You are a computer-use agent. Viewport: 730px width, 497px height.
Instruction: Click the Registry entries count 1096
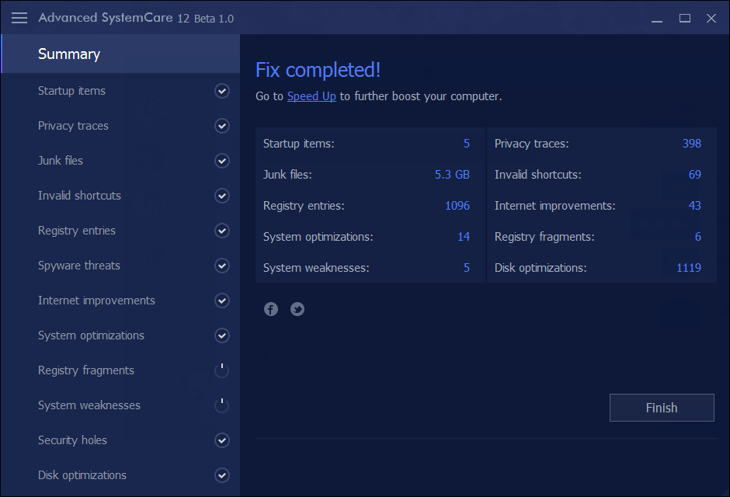[x=457, y=206]
